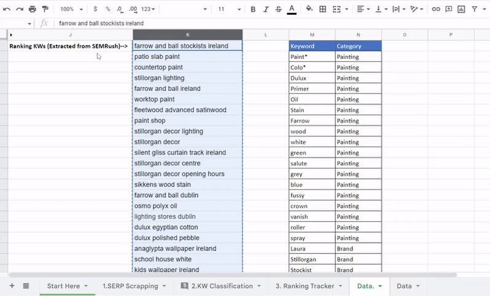This screenshot has width=490, height=296.
Task: Select the 'Farrow' keyword cell
Action: [x=312, y=120]
